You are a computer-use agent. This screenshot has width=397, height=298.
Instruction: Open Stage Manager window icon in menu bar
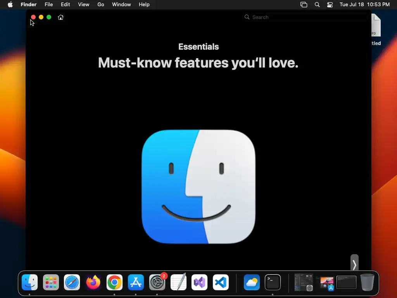click(304, 5)
